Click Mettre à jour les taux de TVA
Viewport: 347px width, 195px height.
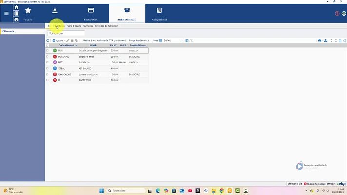coord(104,41)
